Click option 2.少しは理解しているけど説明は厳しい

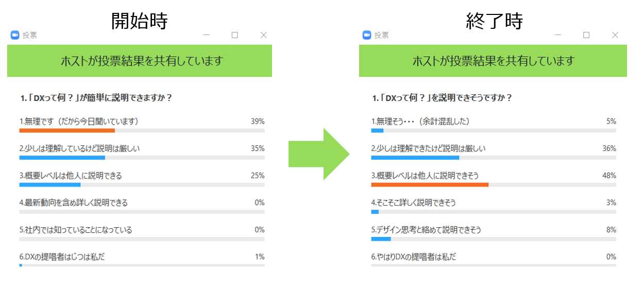pyautogui.click(x=80, y=148)
